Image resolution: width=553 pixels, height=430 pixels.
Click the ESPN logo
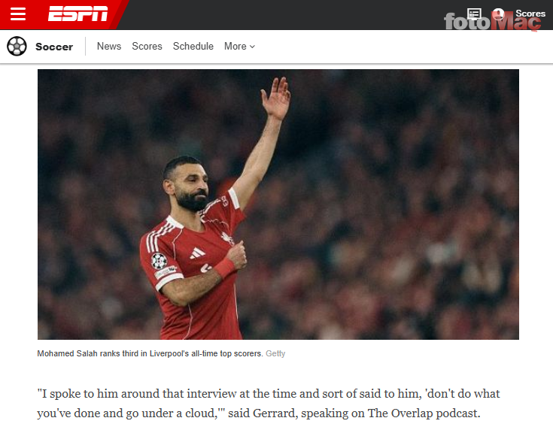tap(78, 14)
